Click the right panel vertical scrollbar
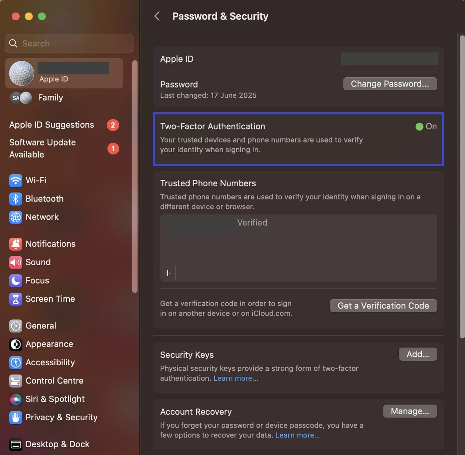This screenshot has width=465, height=455. (x=462, y=186)
